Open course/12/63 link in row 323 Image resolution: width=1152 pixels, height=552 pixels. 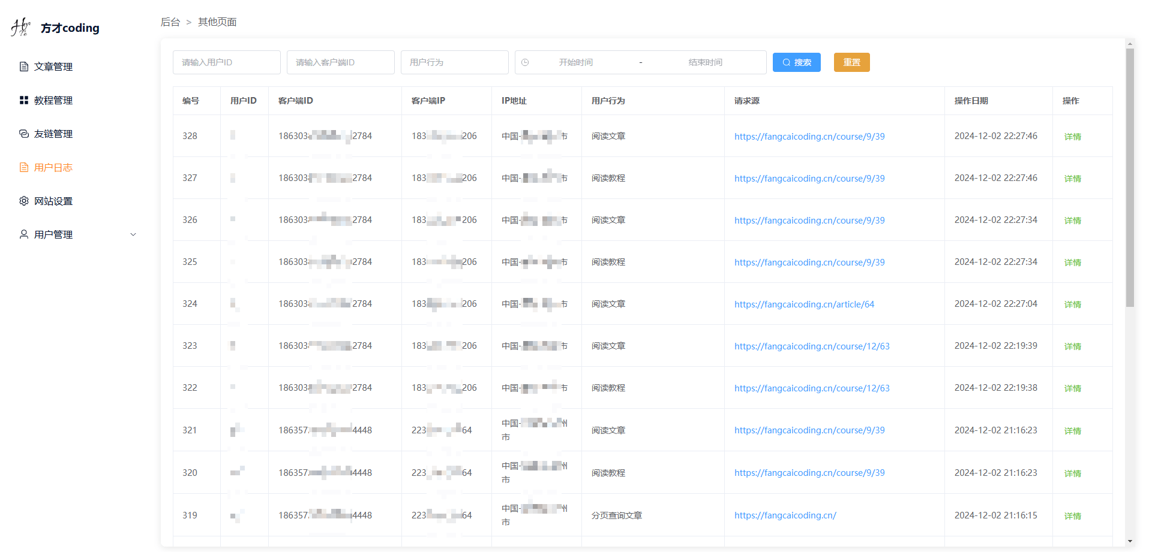click(x=812, y=346)
